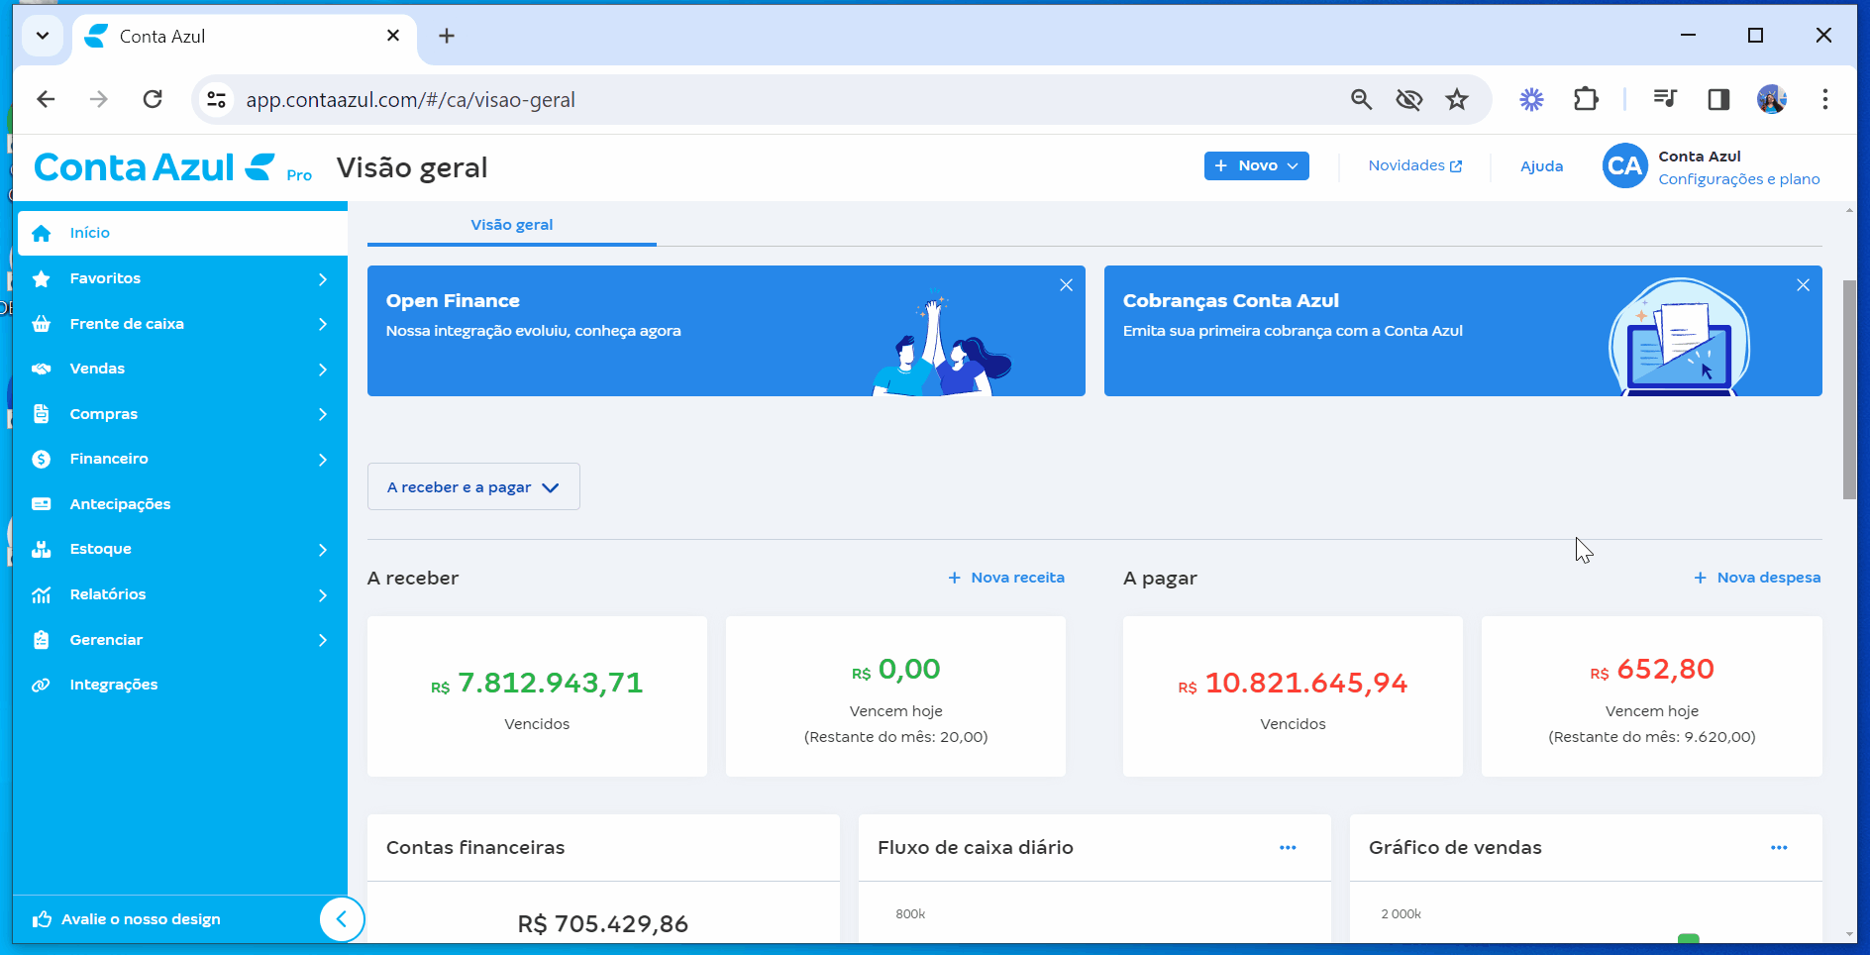Click the Integrações link icon
Image resolution: width=1870 pixels, height=955 pixels.
click(41, 685)
